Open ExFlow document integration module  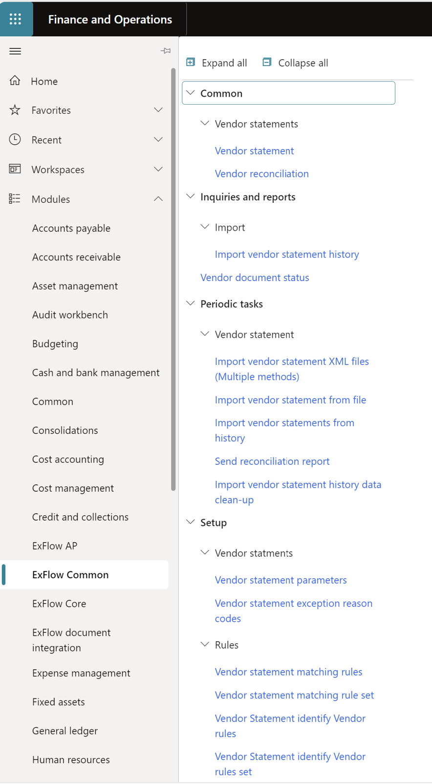click(x=71, y=640)
